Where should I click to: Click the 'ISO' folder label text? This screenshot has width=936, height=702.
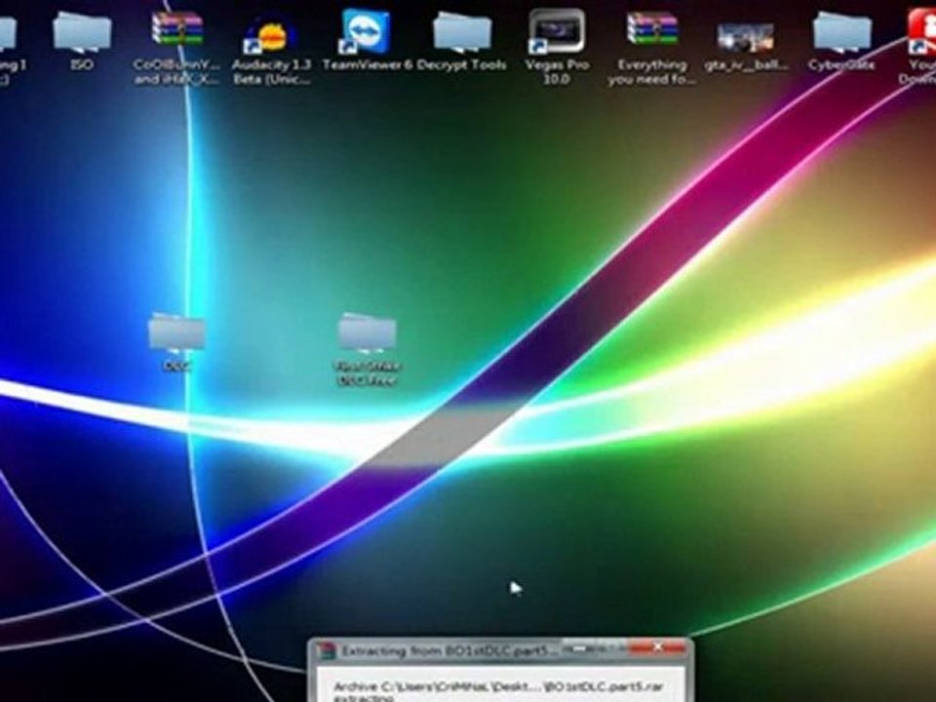[x=82, y=64]
